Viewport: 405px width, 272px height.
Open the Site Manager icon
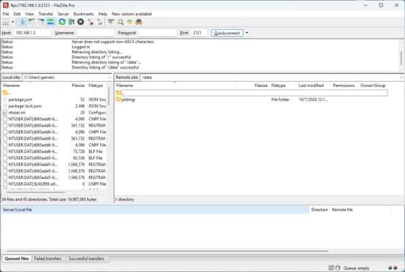[x=5, y=22]
